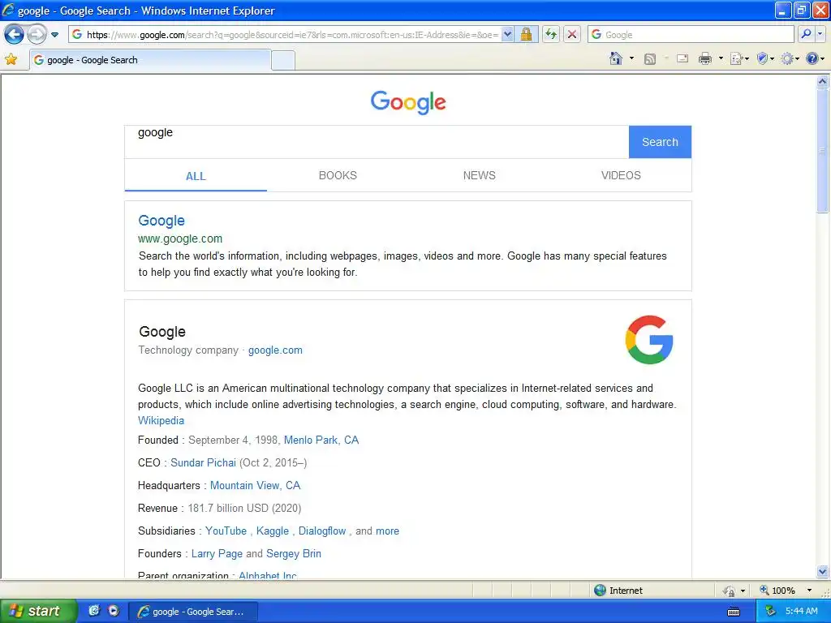
Task: Click the RSS feeds icon
Action: (650, 58)
